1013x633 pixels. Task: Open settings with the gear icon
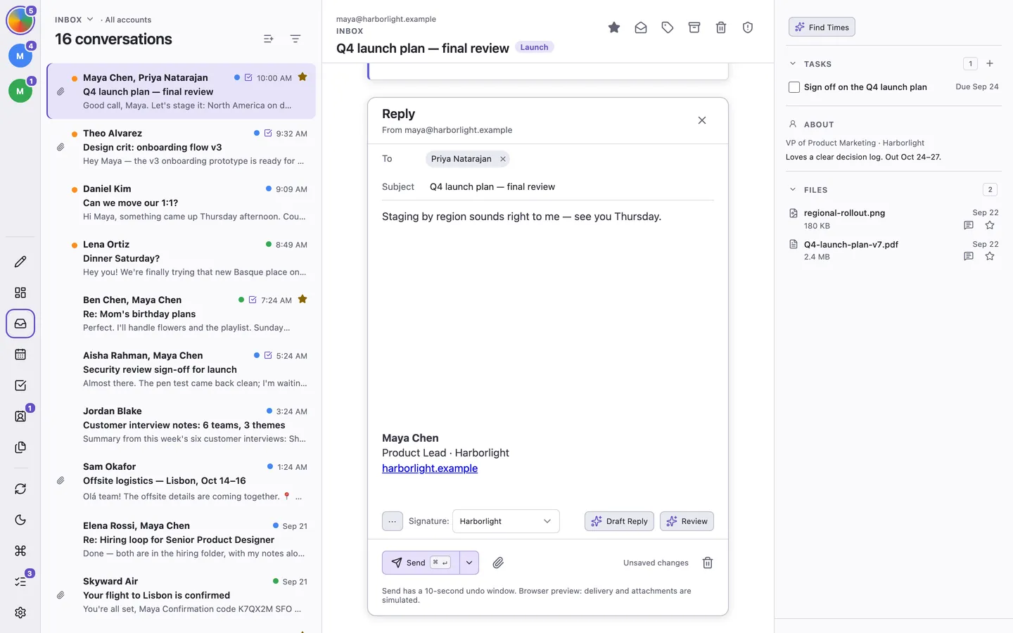[x=20, y=613]
